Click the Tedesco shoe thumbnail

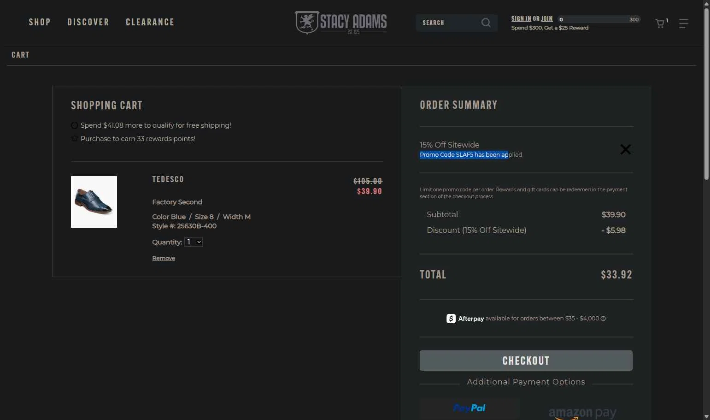(94, 202)
